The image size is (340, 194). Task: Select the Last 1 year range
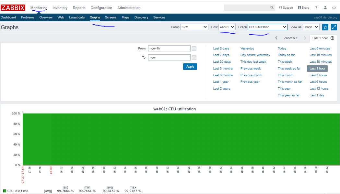click(x=221, y=82)
